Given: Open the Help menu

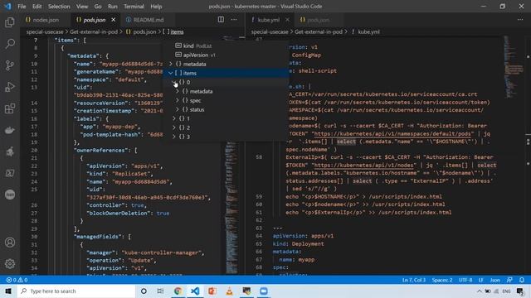Looking at the screenshot, I should [x=156, y=7].
